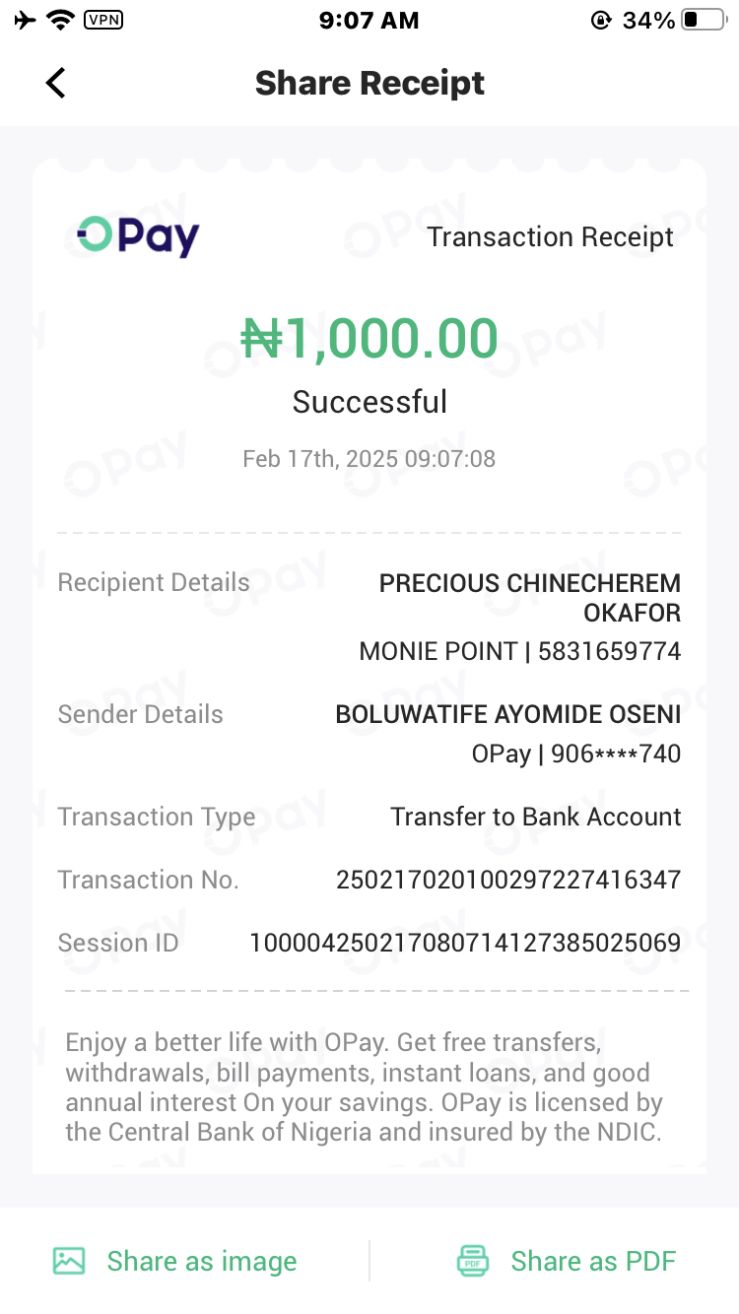Tap the airplane mode status icon
Image resolution: width=739 pixels, height=1314 pixels.
pyautogui.click(x=26, y=20)
